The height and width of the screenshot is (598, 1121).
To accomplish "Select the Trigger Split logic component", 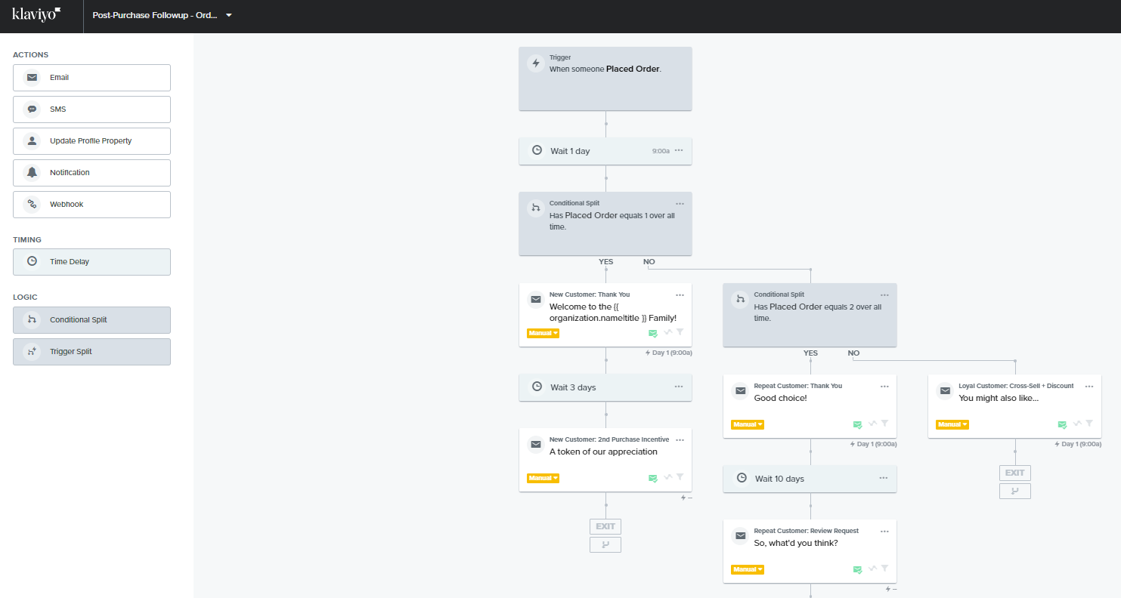I will pos(91,352).
